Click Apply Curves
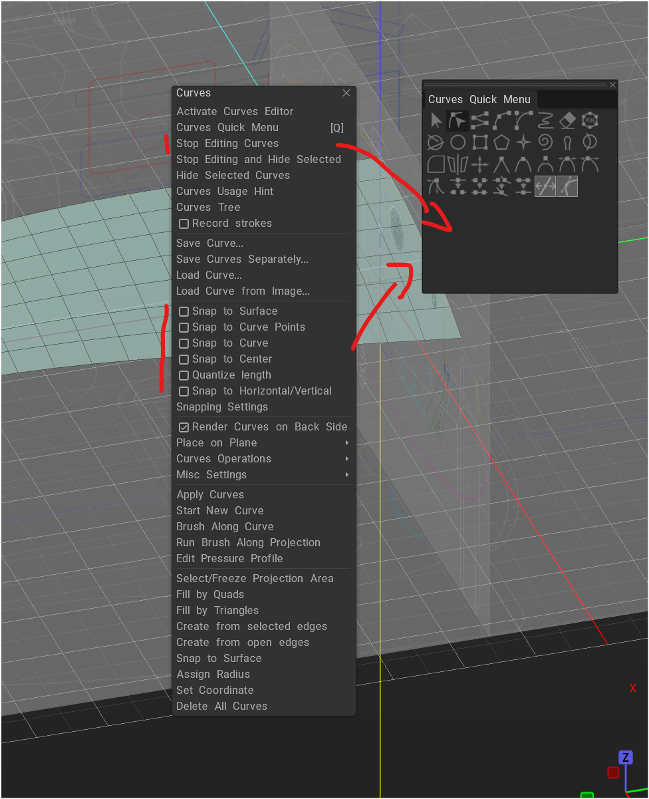Screen dimensions: 649x799 pos(210,495)
